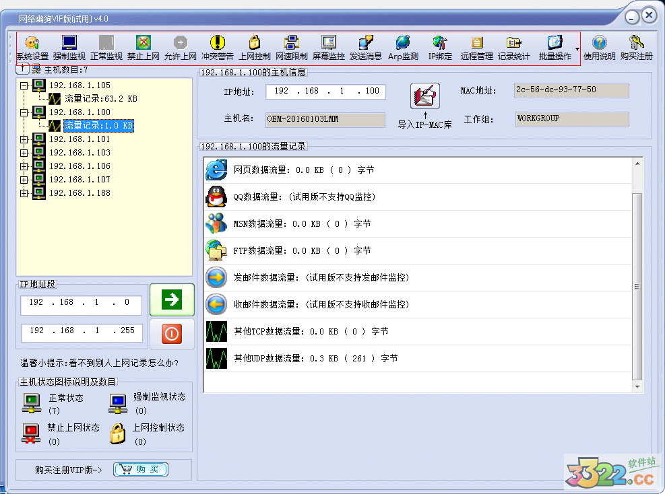The height and width of the screenshot is (494, 665).
Task: Click the 工作组 WORKGROUP field
Action: 572,119
